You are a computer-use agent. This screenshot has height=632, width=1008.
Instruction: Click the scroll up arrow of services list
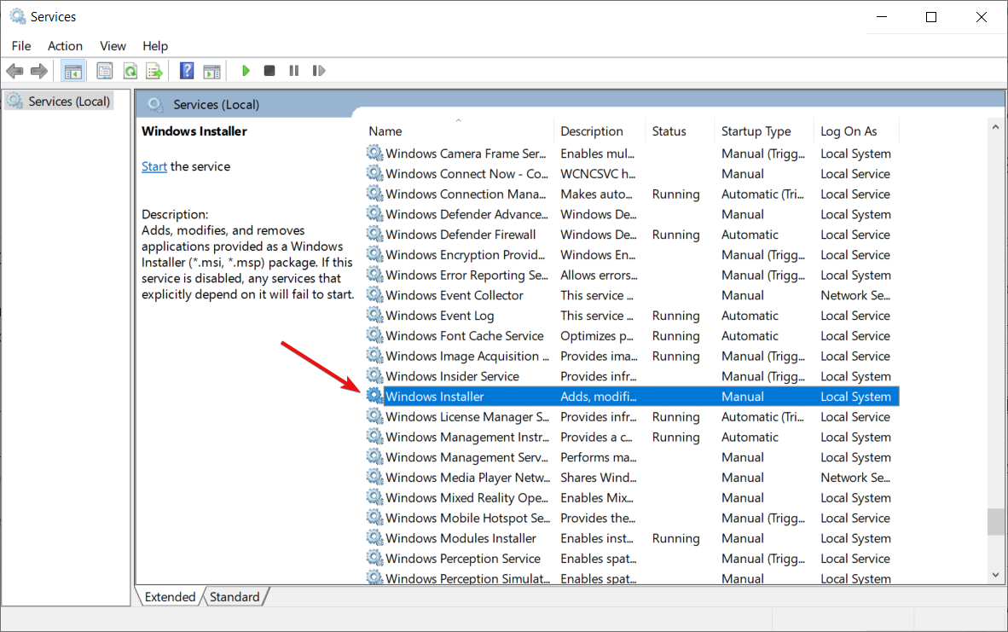[x=996, y=127]
